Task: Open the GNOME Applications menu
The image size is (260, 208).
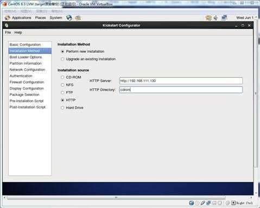Action: (x=22, y=18)
